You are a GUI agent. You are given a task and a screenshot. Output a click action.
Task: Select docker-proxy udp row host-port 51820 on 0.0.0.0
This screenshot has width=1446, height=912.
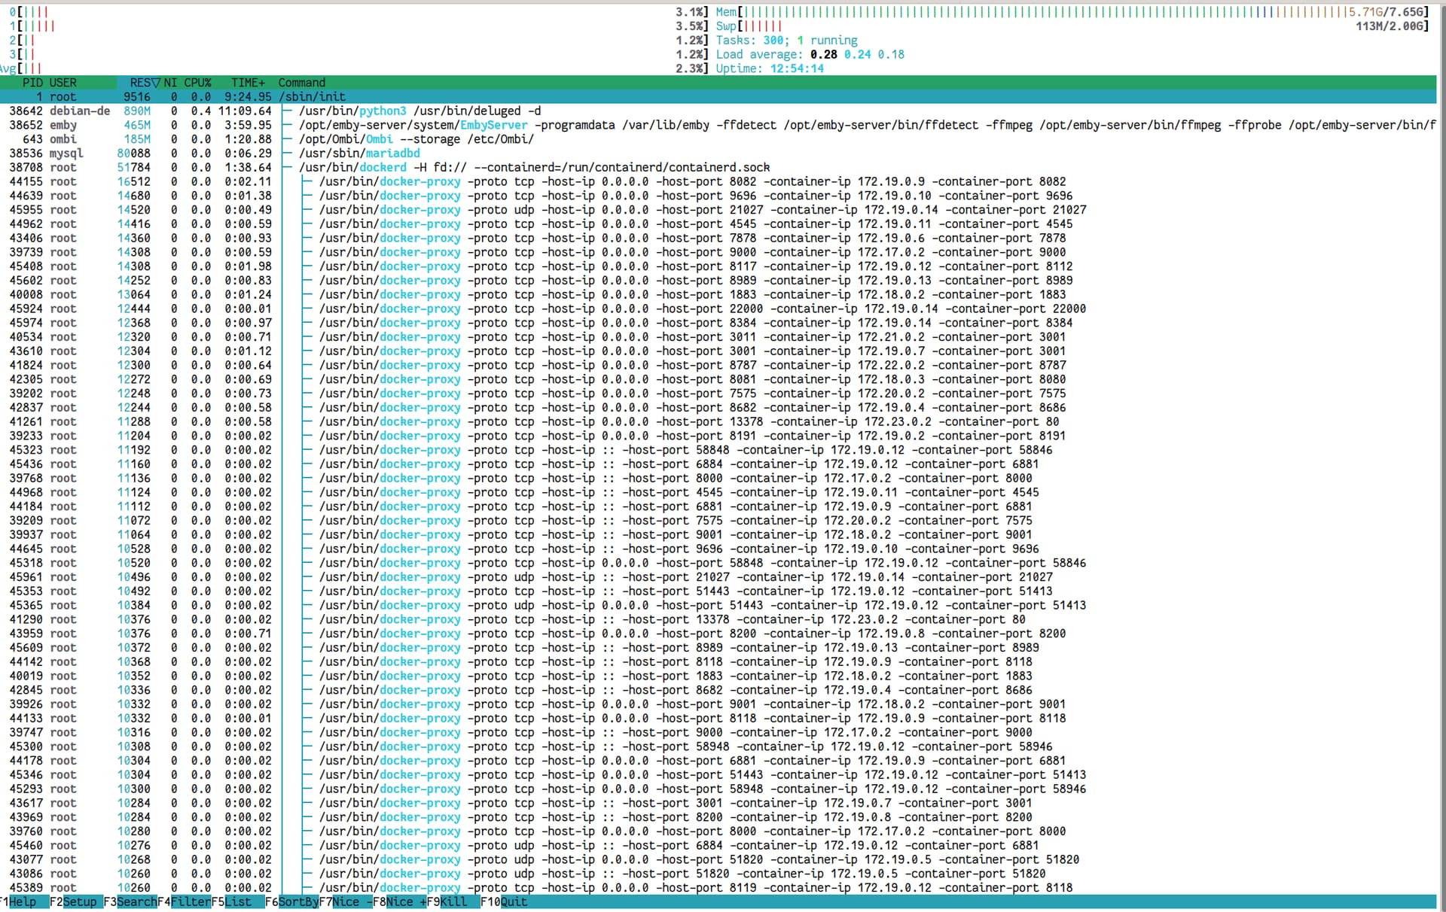click(718, 859)
